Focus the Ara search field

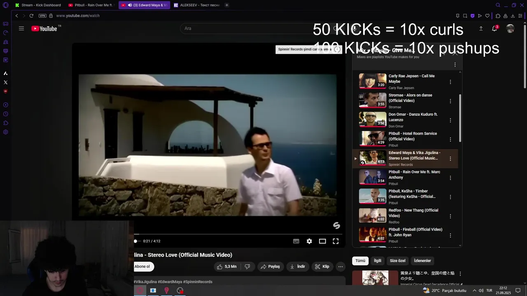[255, 28]
